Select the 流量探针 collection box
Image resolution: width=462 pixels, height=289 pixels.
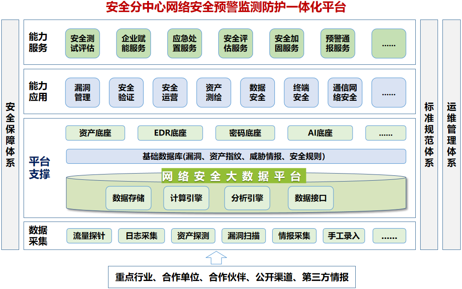[x=89, y=236]
